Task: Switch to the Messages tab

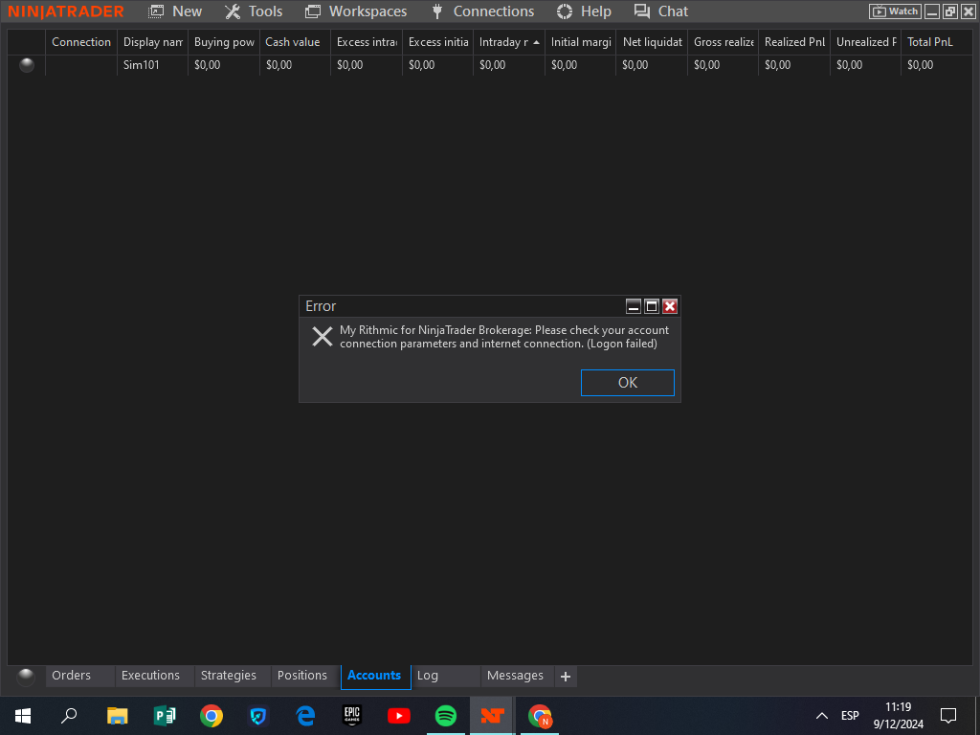Action: tap(516, 676)
